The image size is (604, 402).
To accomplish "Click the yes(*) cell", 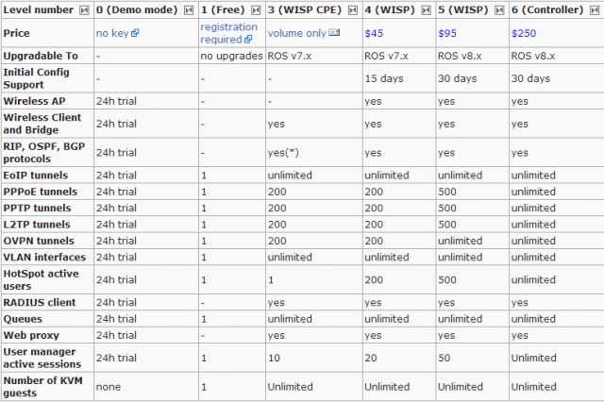I will click(283, 153).
